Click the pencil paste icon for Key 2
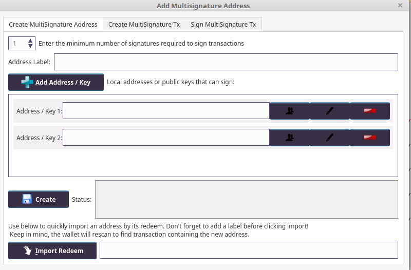 [330, 138]
